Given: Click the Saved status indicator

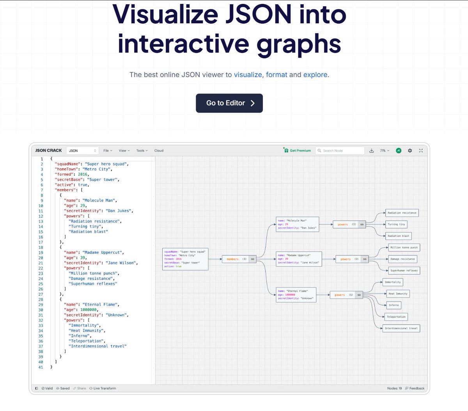Looking at the screenshot, I should click(x=63, y=388).
